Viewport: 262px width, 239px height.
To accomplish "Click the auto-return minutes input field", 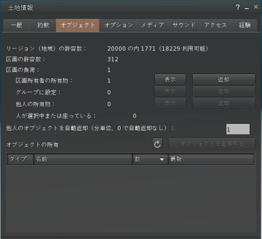I will click(x=238, y=129).
